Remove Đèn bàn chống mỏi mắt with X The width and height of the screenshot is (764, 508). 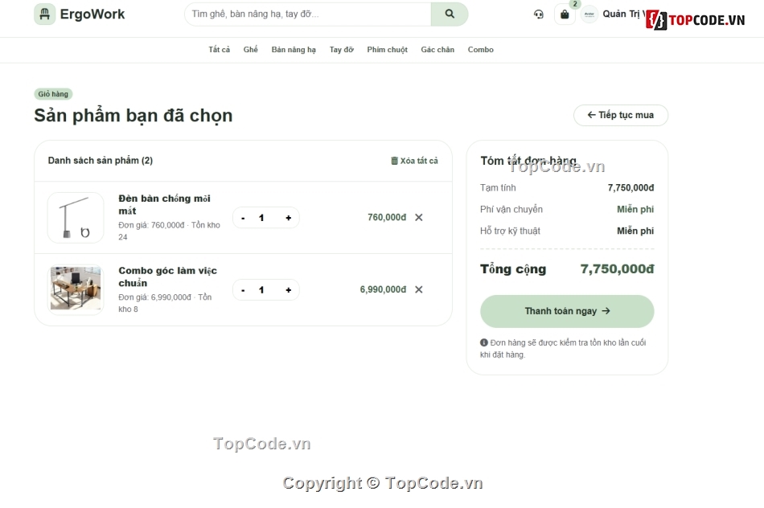point(418,217)
